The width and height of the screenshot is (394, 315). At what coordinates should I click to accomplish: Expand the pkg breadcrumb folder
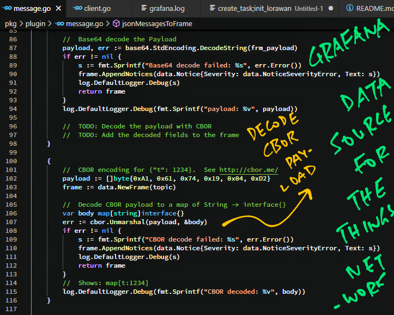pos(11,24)
